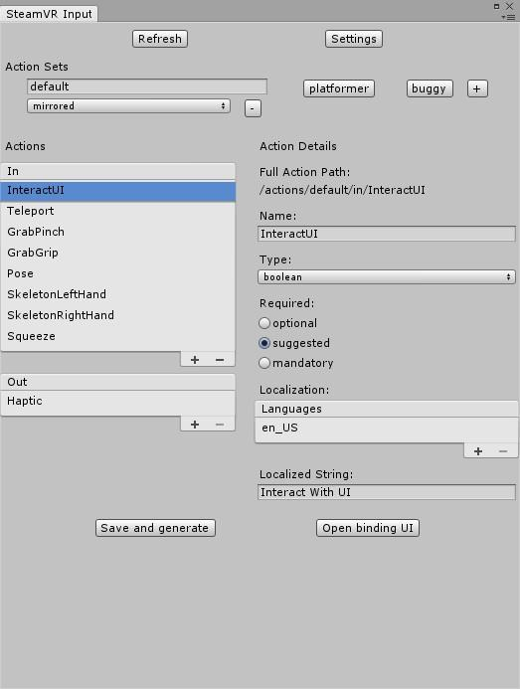Screen dimensions: 520x689
Task: Switch to the platformer action set
Action: point(339,88)
